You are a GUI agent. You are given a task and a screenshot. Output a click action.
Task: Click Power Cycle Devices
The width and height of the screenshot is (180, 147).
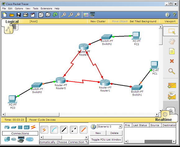click(42, 120)
